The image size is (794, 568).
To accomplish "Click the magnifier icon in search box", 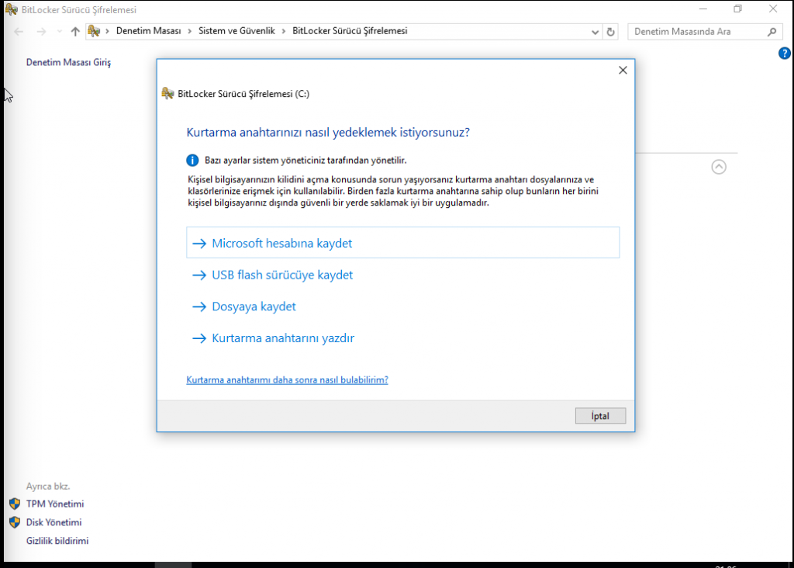I will pos(772,32).
